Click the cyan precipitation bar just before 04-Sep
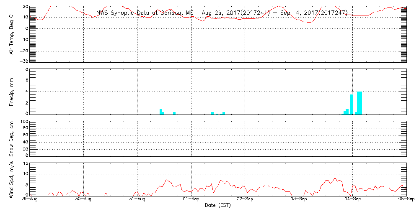 (x=352, y=104)
